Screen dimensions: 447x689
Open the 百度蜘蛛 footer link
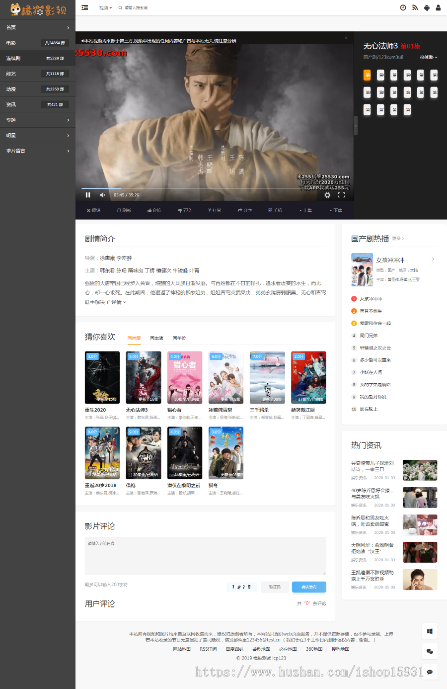tap(234, 649)
